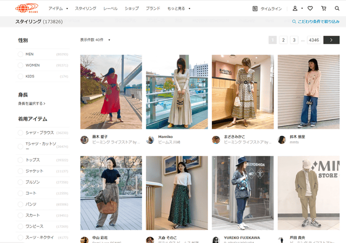This screenshot has height=243, width=346.
Task: Open the shopping cart icon
Action: 323,9
